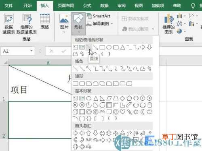
Task: Select the 插入 ribbon tab
Action: [45, 6]
